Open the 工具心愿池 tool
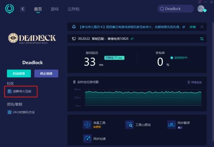The height and width of the screenshot is (147, 214). pyautogui.click(x=138, y=125)
